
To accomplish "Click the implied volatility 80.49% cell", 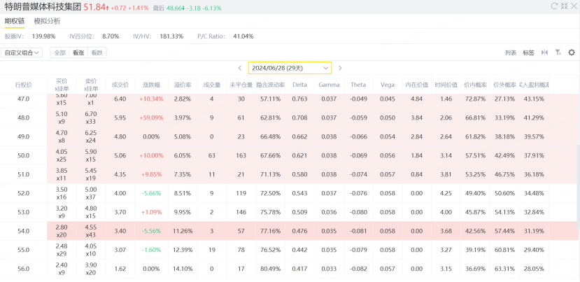I will tap(270, 269).
